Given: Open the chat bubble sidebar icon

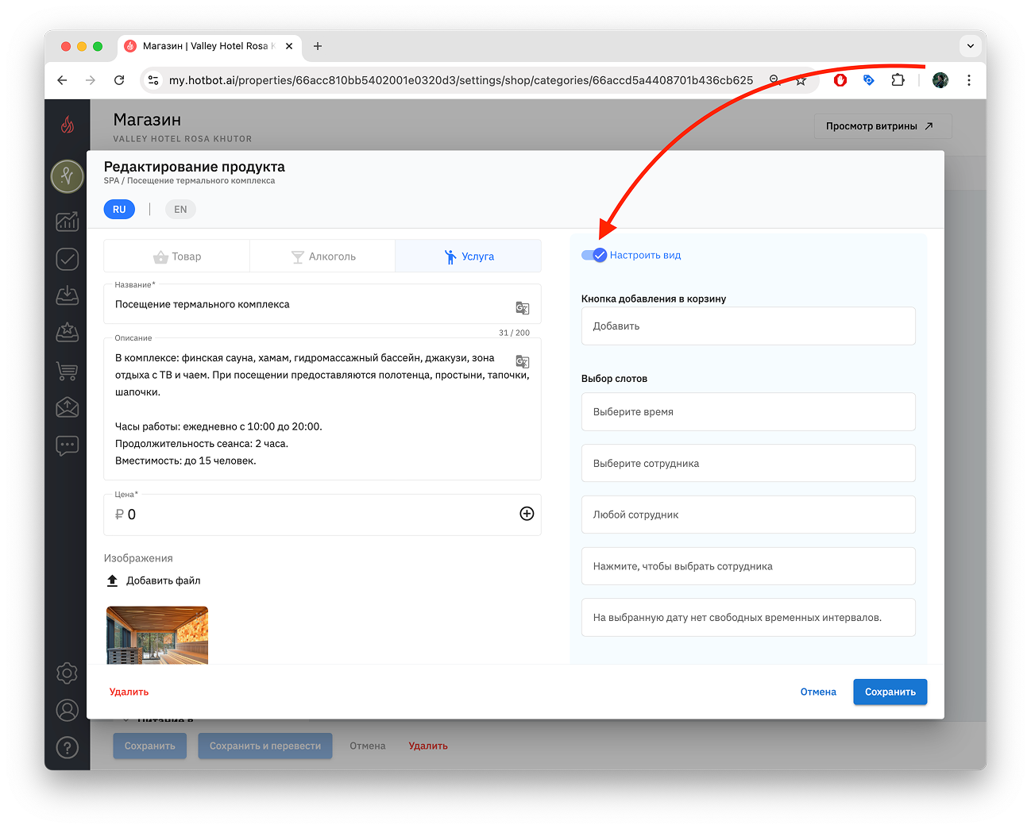Looking at the screenshot, I should click(68, 445).
